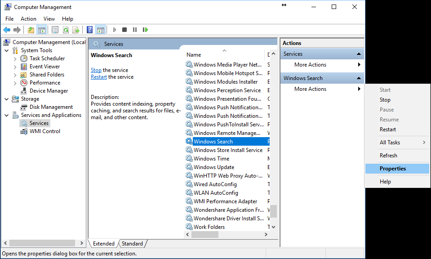Expand the Event Viewer branch arrow
The width and height of the screenshot is (431, 259).
[15, 67]
